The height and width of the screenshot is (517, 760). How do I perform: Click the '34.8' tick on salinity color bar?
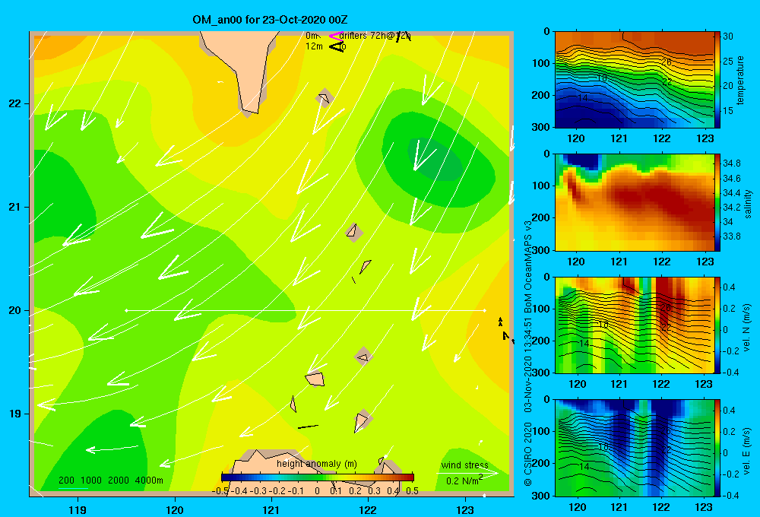click(x=732, y=163)
